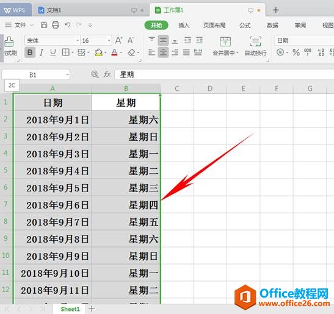Apply cell borders icon
The width and height of the screenshot is (334, 314).
tap(65, 52)
